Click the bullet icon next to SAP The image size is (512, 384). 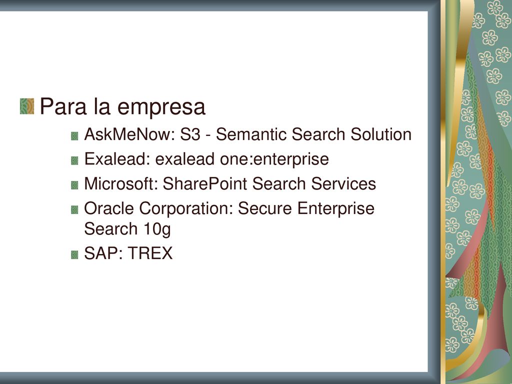coord(74,254)
